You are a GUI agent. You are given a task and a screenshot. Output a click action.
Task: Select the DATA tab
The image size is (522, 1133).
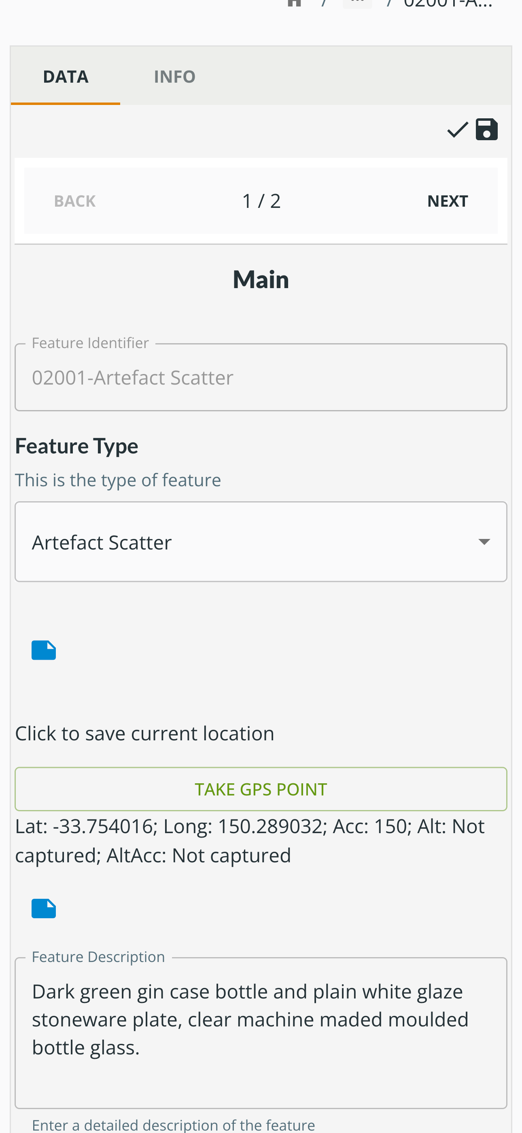coord(66,77)
